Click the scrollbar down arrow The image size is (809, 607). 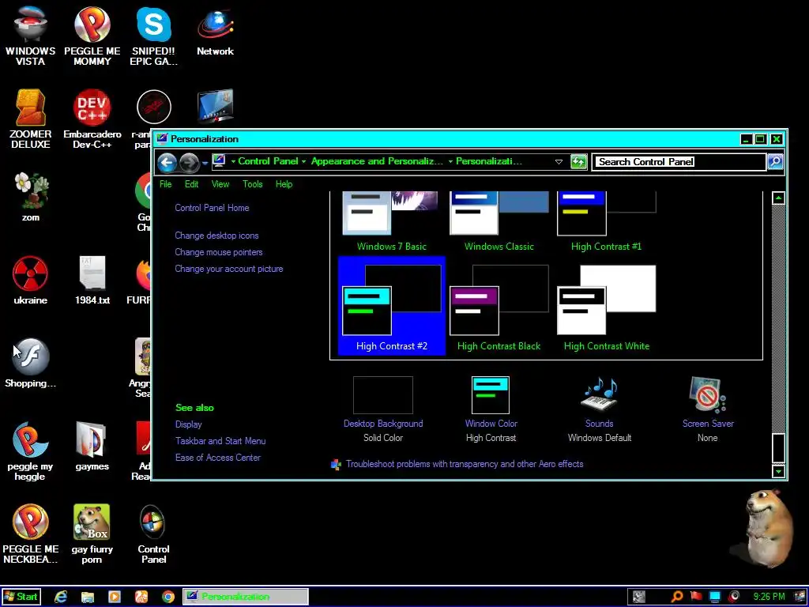778,471
